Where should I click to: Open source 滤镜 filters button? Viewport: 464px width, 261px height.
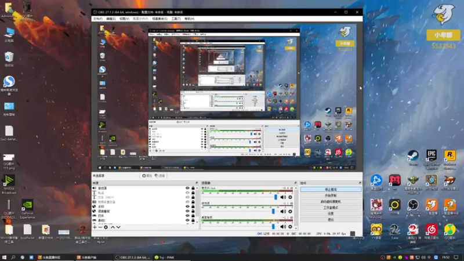160,176
